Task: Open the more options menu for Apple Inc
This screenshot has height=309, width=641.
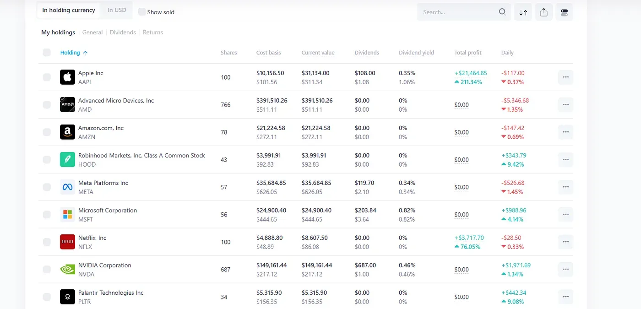Action: (565, 77)
